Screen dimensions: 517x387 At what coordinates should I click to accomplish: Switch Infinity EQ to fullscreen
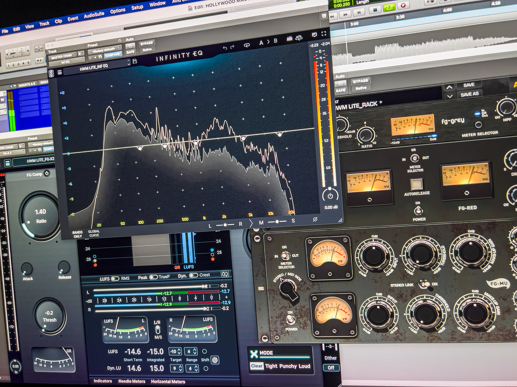point(323,34)
